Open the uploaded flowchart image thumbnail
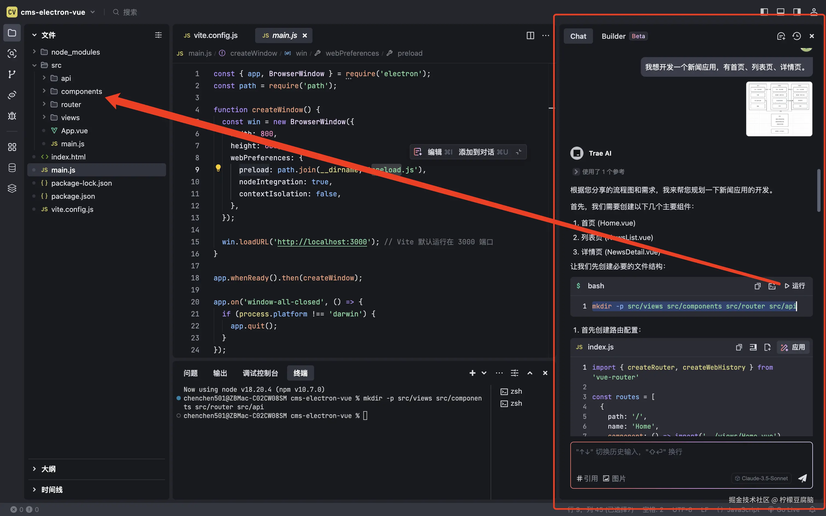 pyautogui.click(x=779, y=109)
